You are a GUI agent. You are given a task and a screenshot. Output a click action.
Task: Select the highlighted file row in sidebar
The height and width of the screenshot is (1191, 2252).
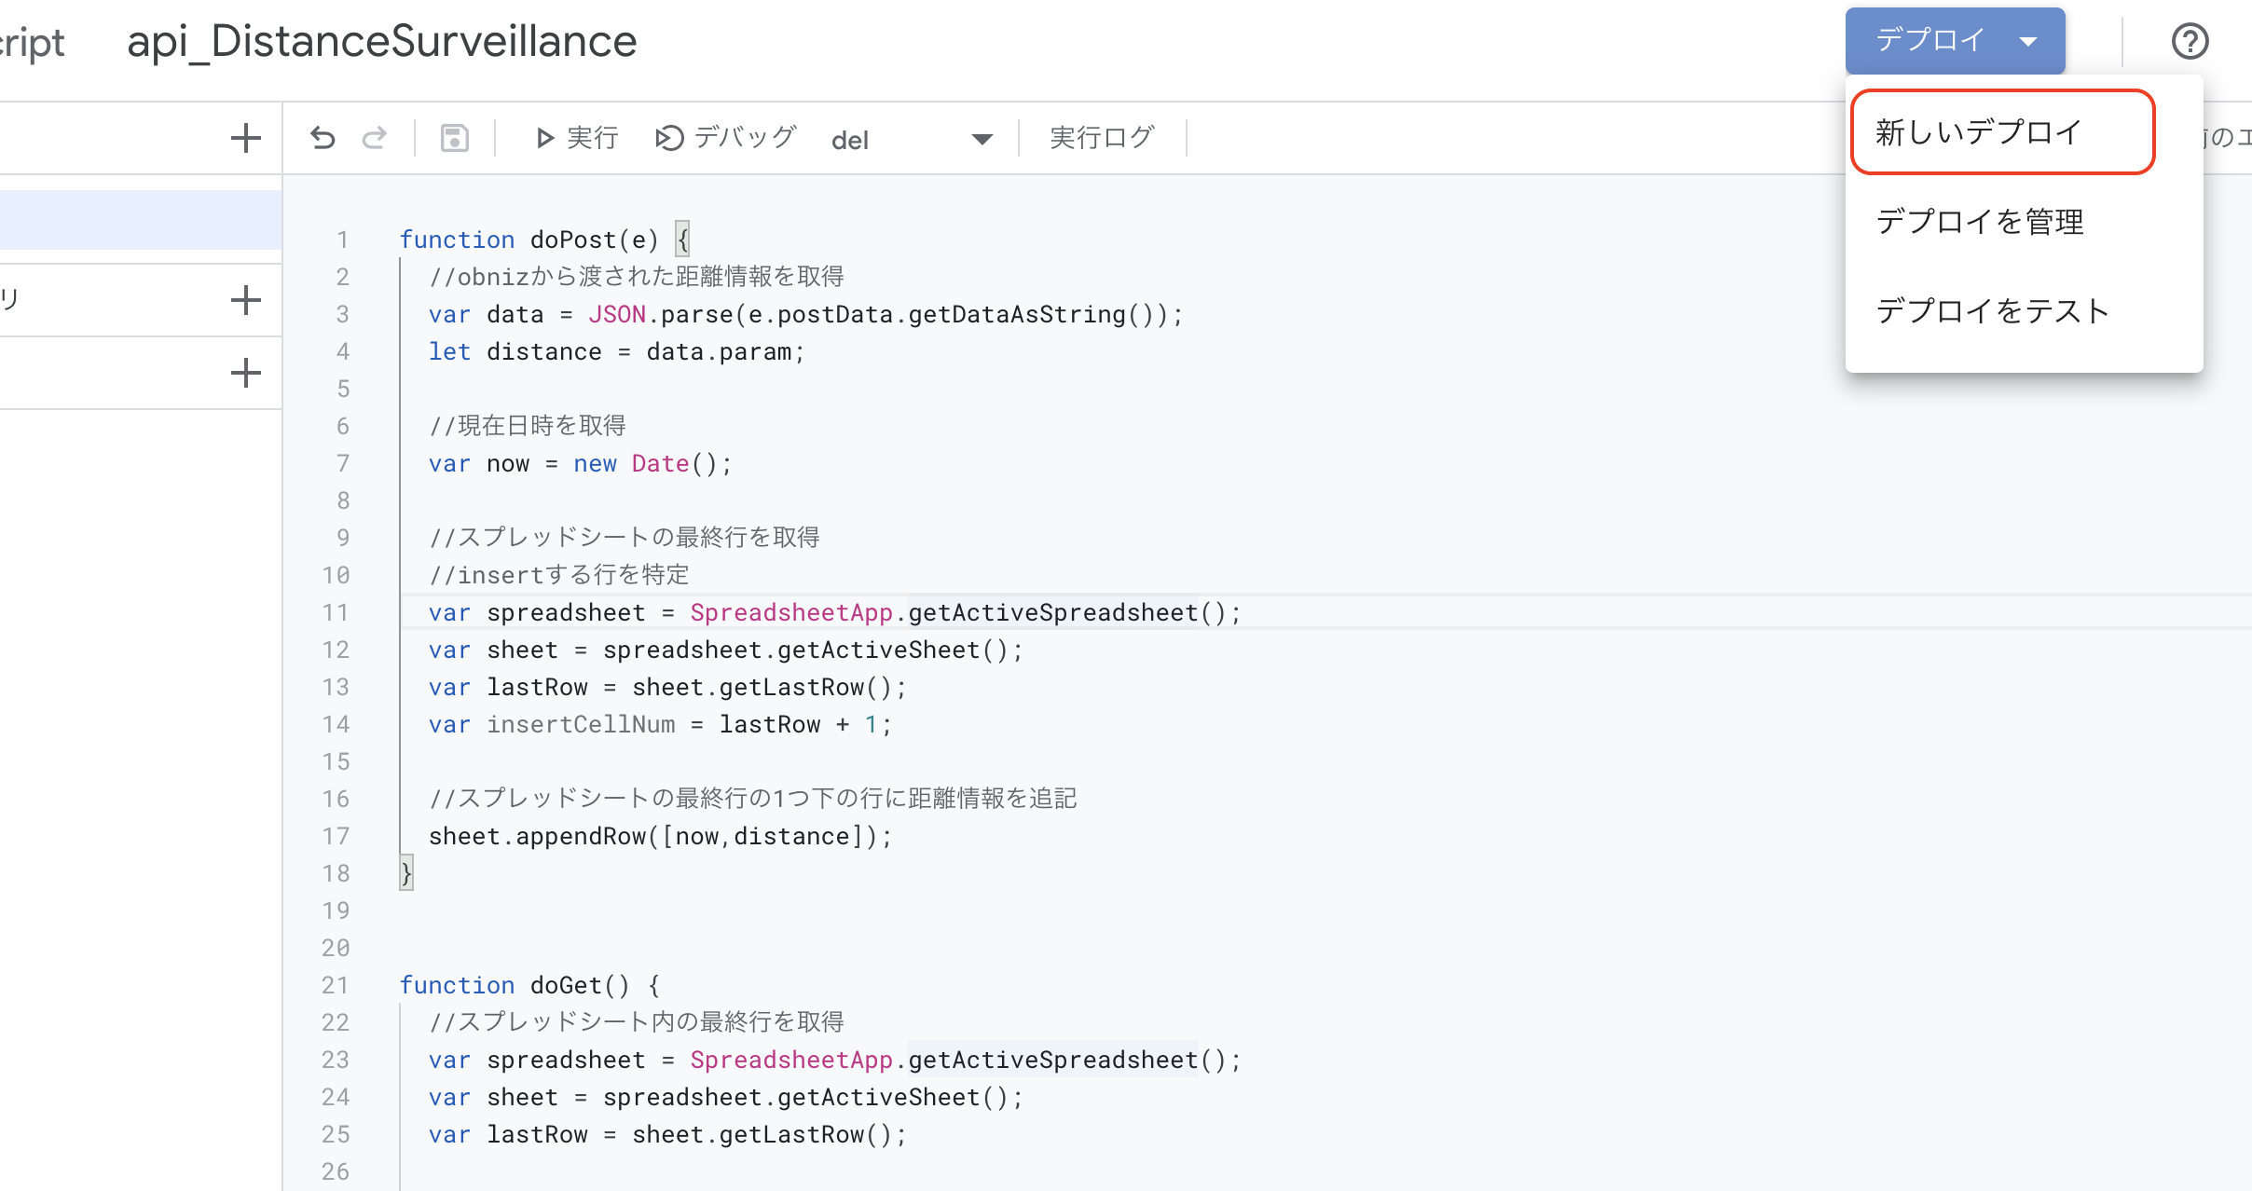[x=141, y=220]
